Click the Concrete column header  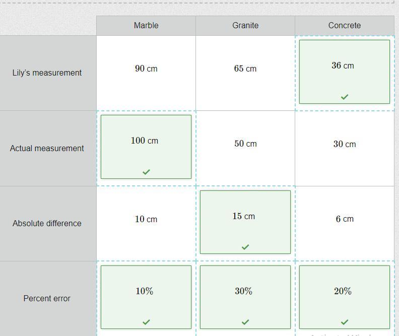pos(345,25)
